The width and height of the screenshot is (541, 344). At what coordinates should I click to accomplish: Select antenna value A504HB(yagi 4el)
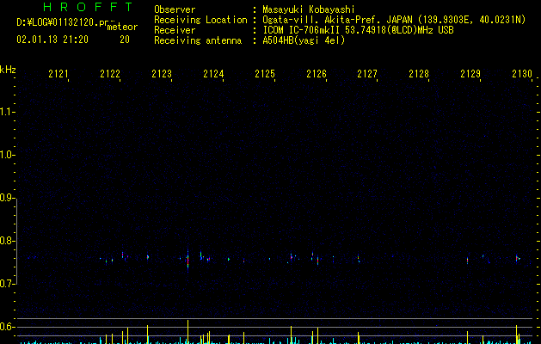304,40
